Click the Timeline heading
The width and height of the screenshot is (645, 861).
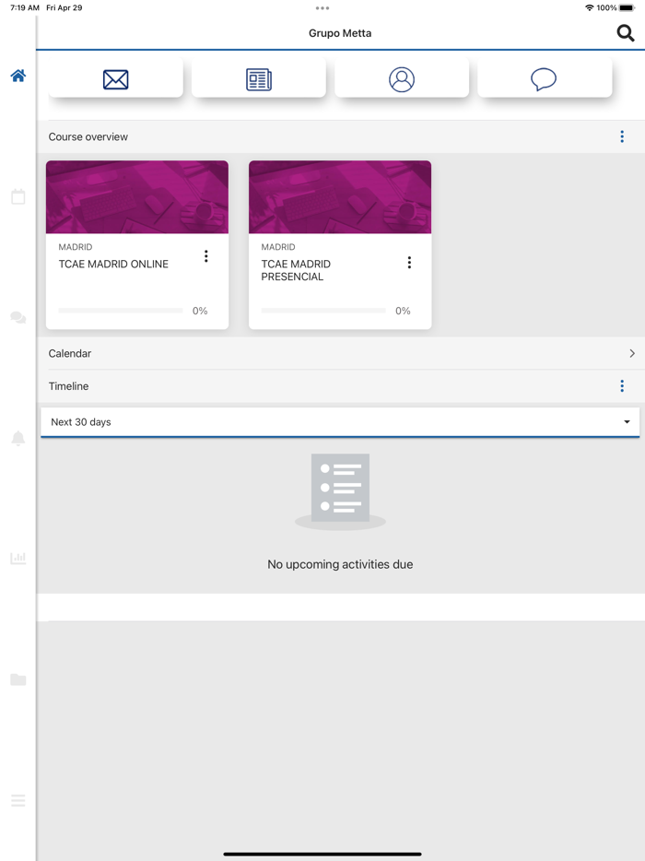pos(68,386)
